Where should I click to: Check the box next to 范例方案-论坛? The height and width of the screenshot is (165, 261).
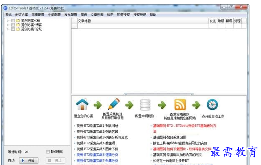coord(13,29)
